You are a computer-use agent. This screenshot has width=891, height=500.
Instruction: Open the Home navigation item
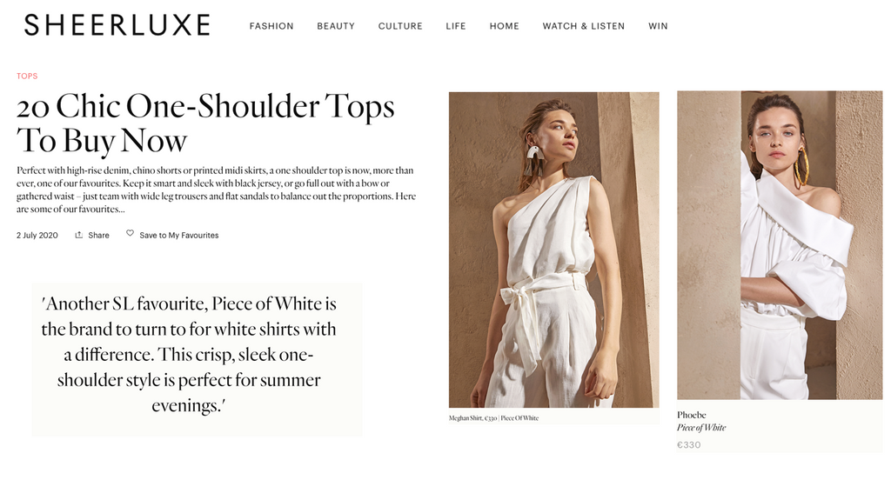505,26
